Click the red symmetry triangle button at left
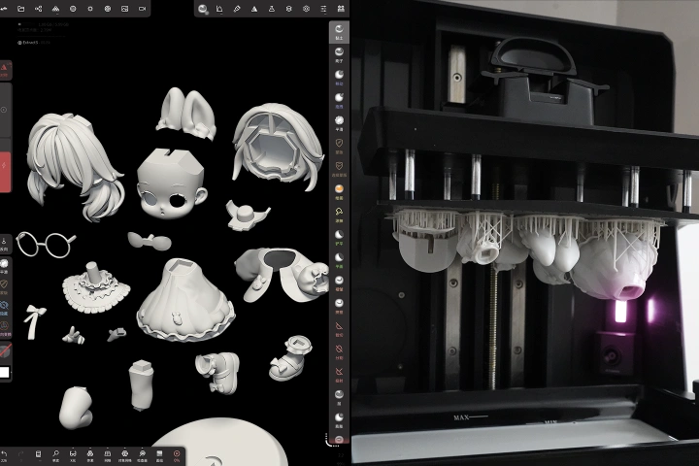The image size is (699, 466). [5, 70]
